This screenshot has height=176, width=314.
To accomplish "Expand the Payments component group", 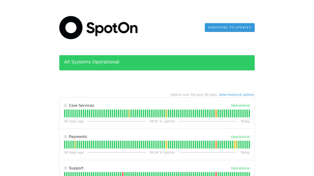I will coord(65,137).
